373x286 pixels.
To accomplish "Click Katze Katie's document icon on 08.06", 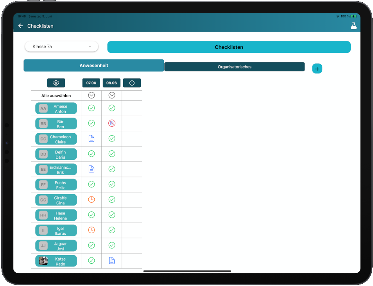I will point(112,260).
